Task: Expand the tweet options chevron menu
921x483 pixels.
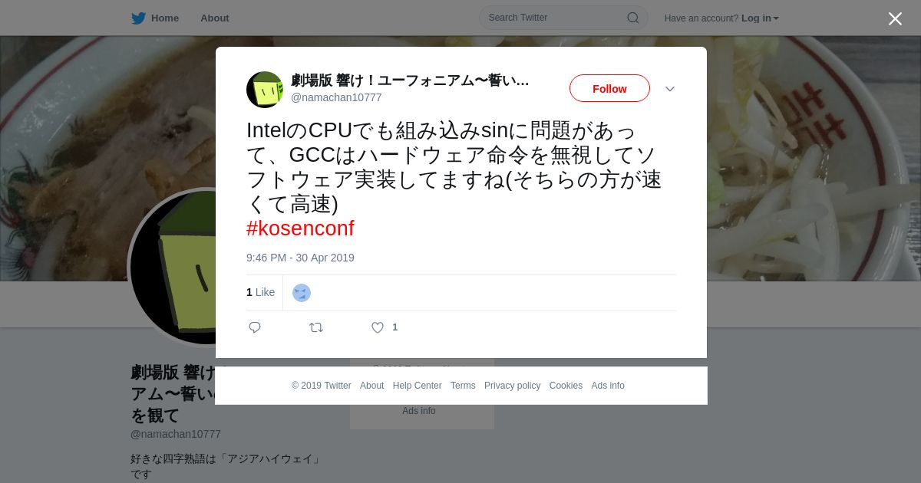Action: click(670, 89)
